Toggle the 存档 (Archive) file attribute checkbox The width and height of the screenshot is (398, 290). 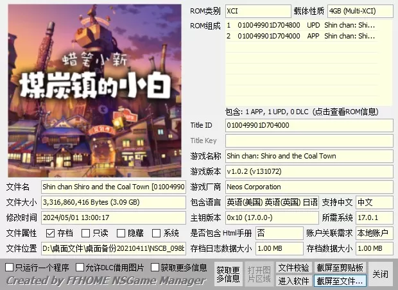(x=51, y=234)
